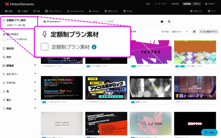Expand the カテゴリー category filter
The image size is (221, 138).
tap(19, 74)
